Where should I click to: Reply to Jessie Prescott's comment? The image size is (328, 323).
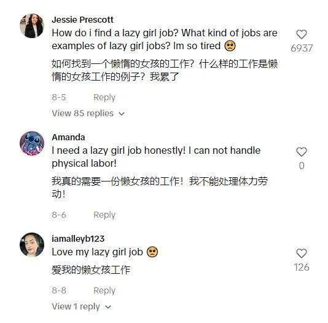point(104,98)
